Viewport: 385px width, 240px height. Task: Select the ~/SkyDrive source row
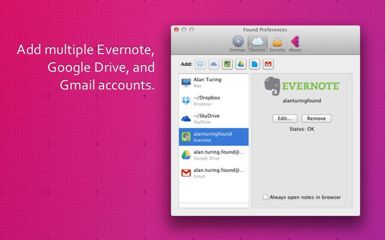(214, 119)
